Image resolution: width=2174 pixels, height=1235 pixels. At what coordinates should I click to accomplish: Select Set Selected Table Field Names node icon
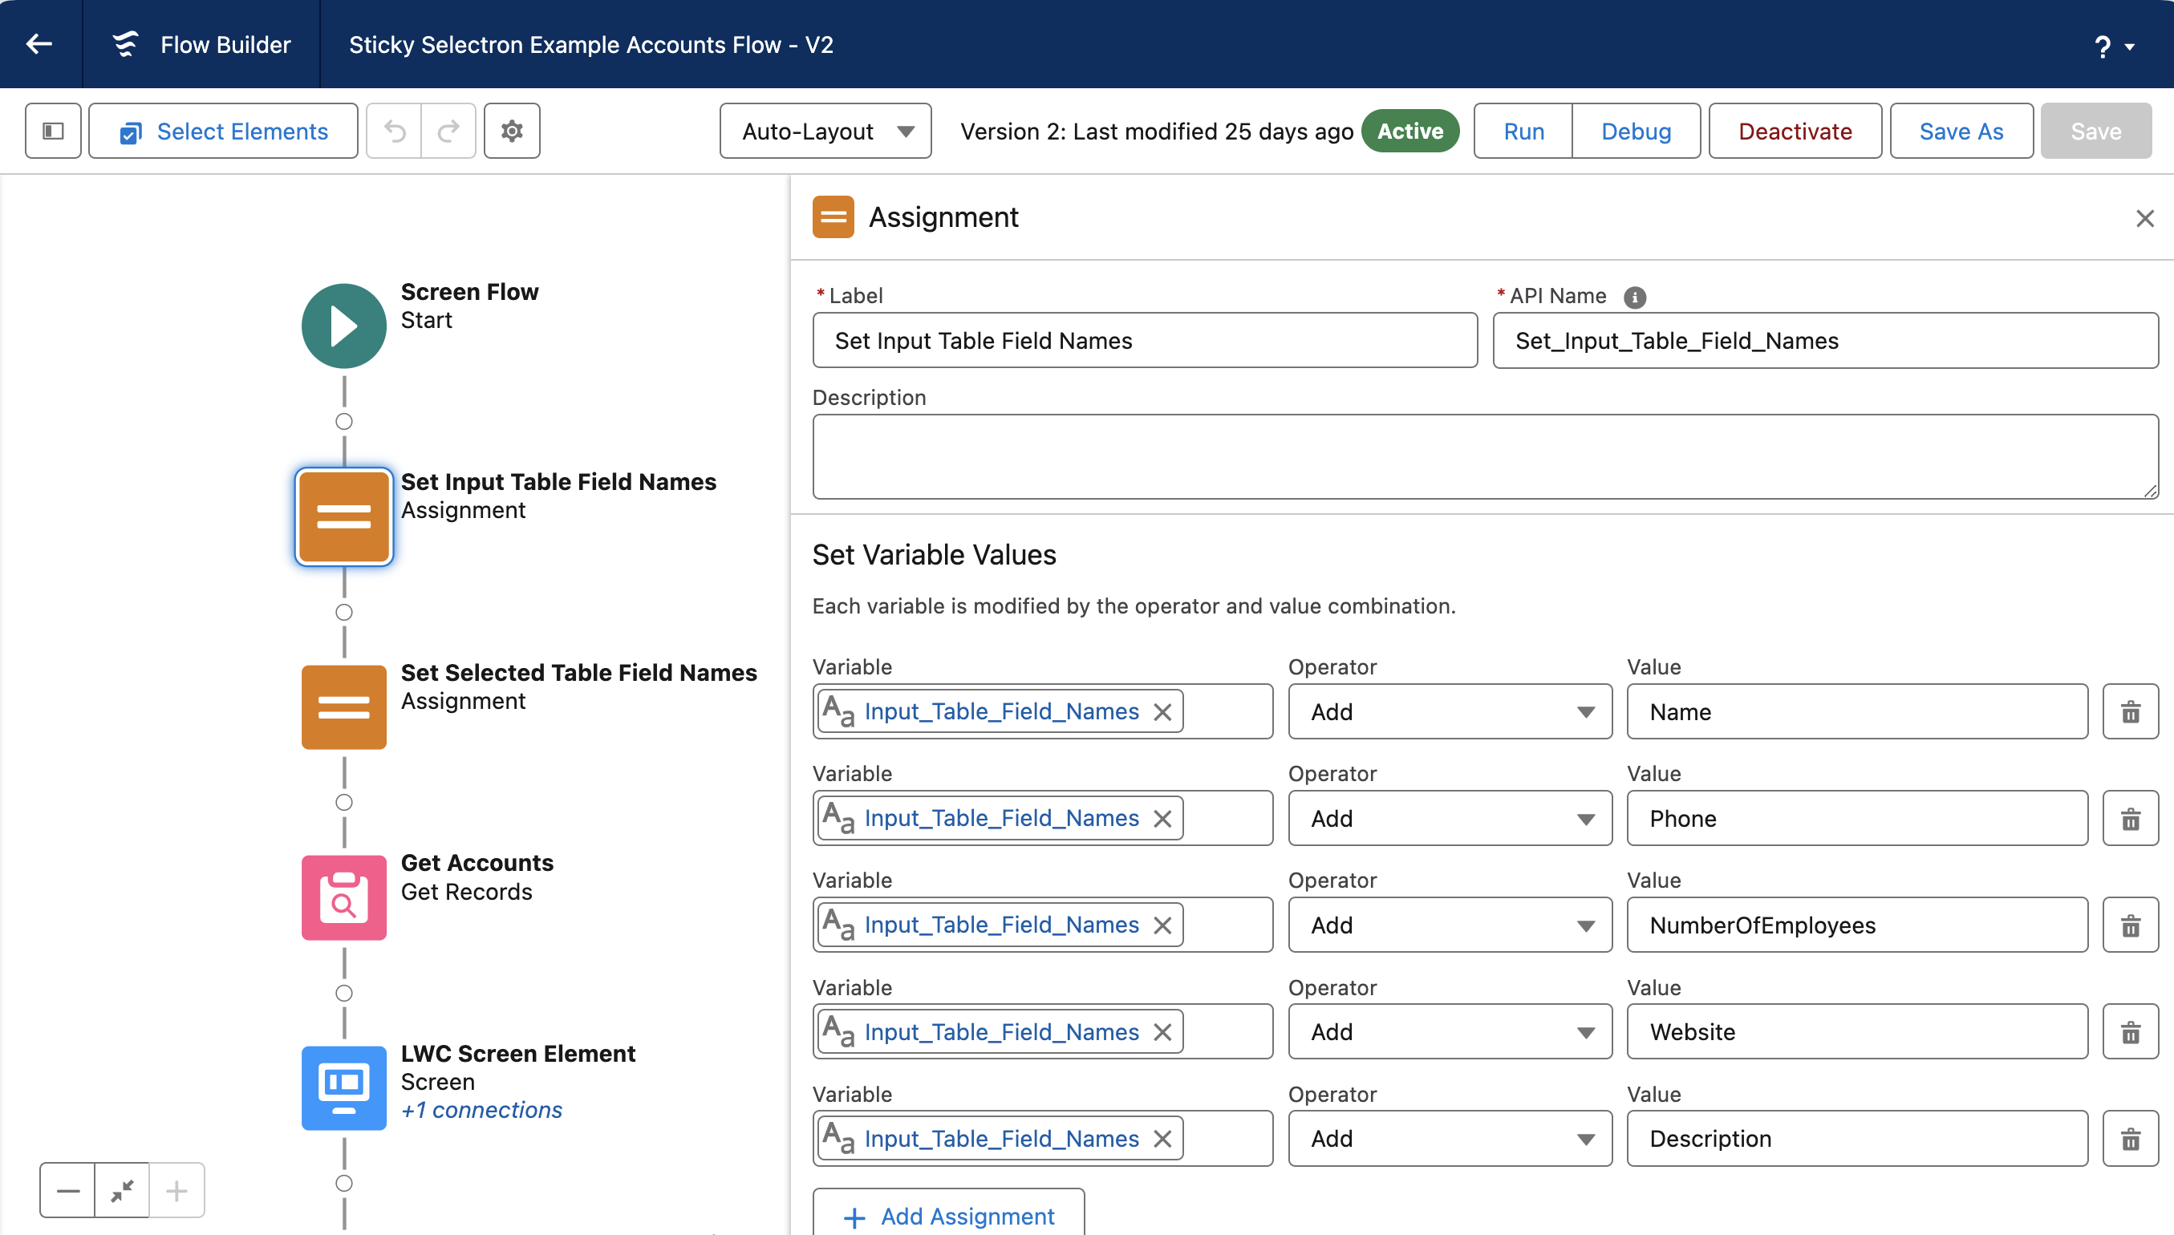(x=343, y=707)
